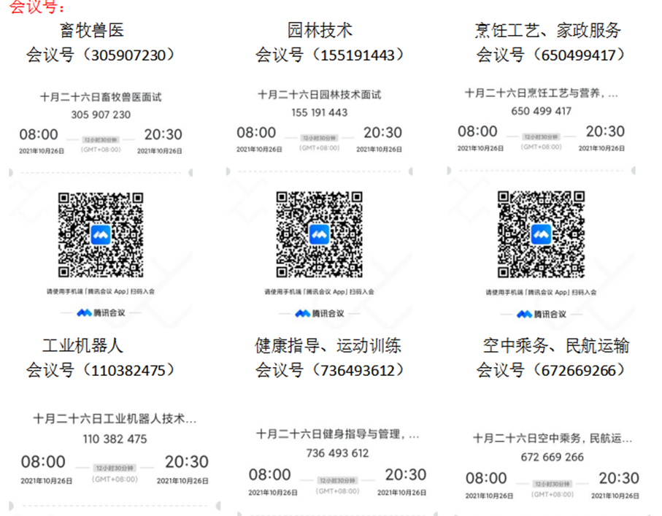Select the 园林技术 heading
662x516 pixels.
pos(320,30)
